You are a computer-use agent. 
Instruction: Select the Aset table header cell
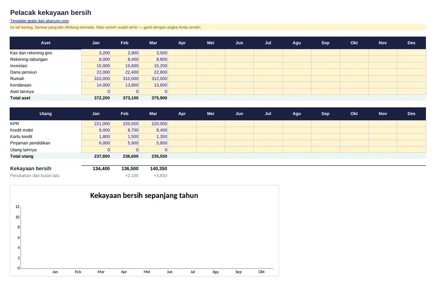coord(46,43)
